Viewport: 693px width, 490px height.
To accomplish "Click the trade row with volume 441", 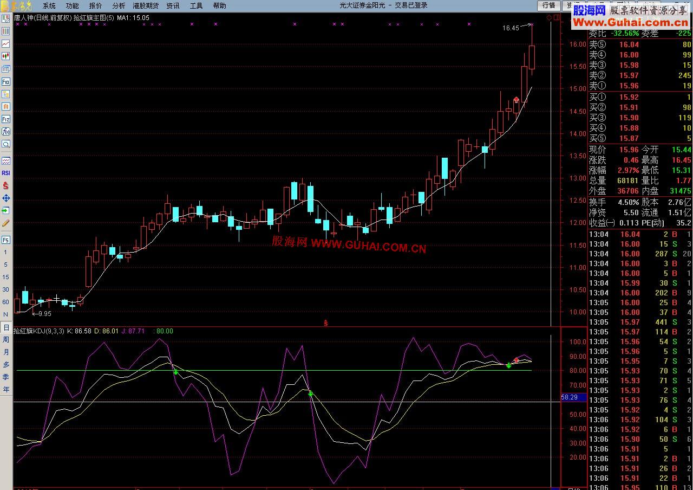I will click(640, 322).
